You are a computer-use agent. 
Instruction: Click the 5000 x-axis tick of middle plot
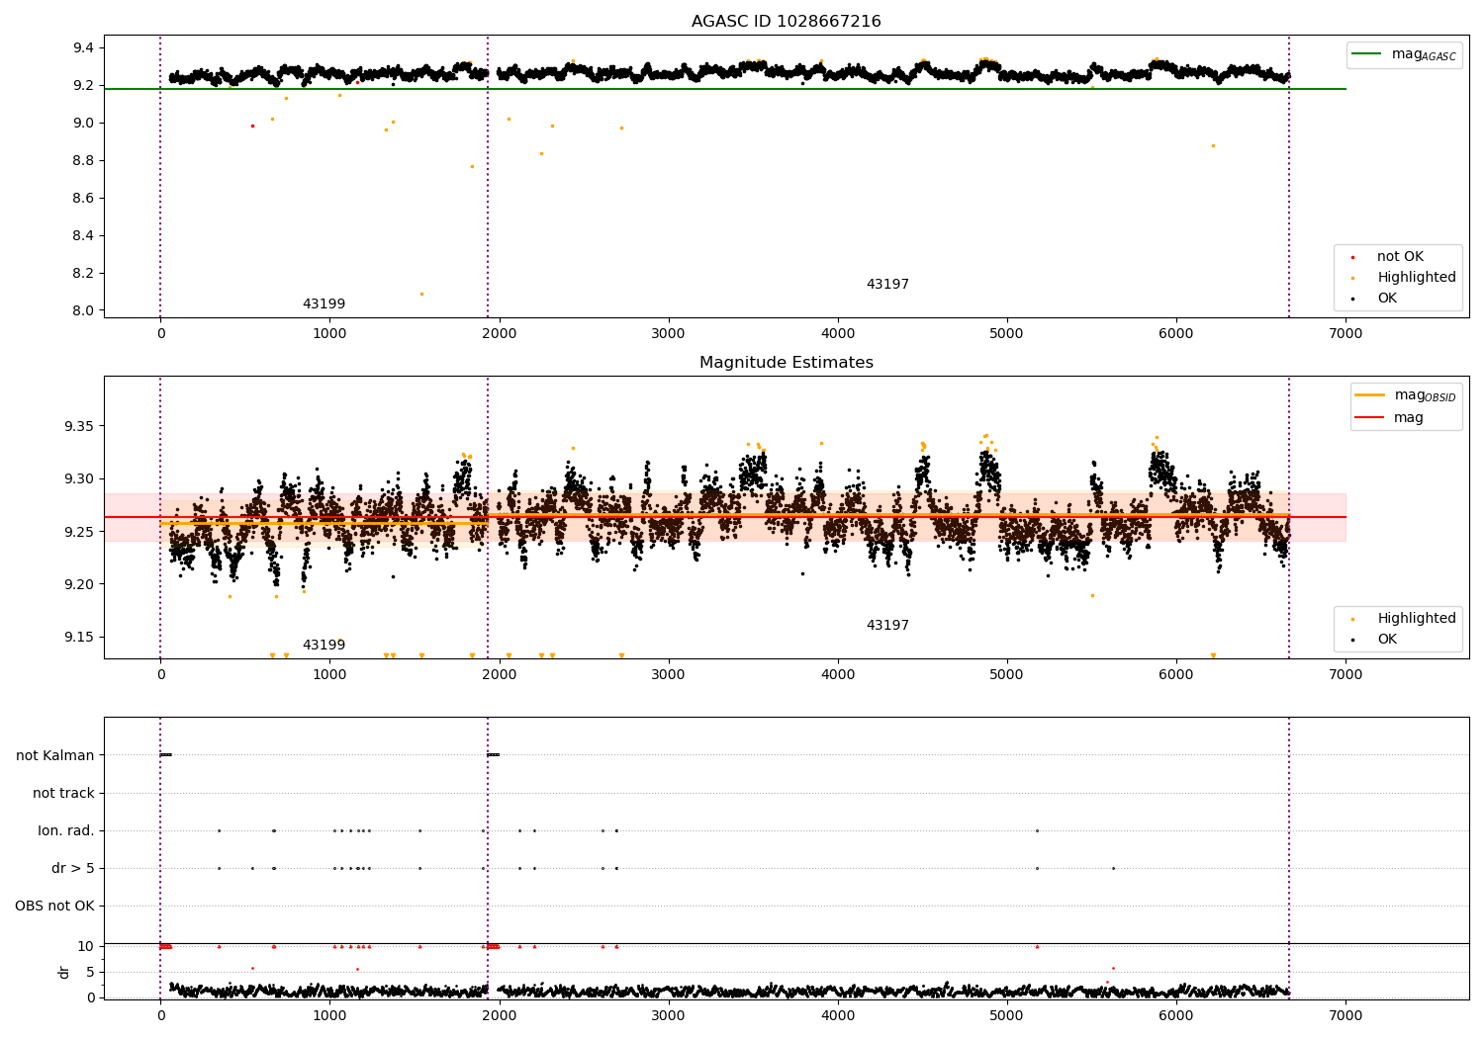[1007, 675]
